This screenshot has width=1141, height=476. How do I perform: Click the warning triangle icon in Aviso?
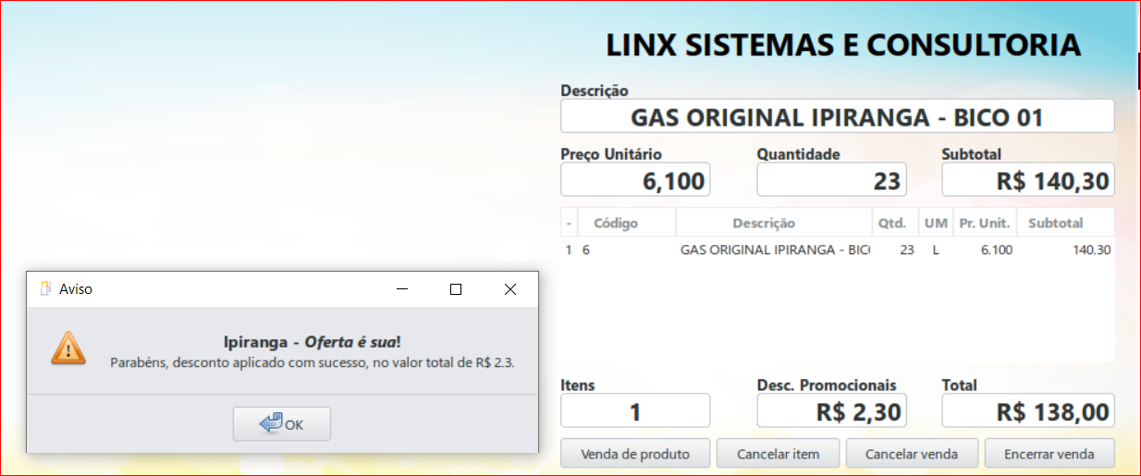click(68, 348)
